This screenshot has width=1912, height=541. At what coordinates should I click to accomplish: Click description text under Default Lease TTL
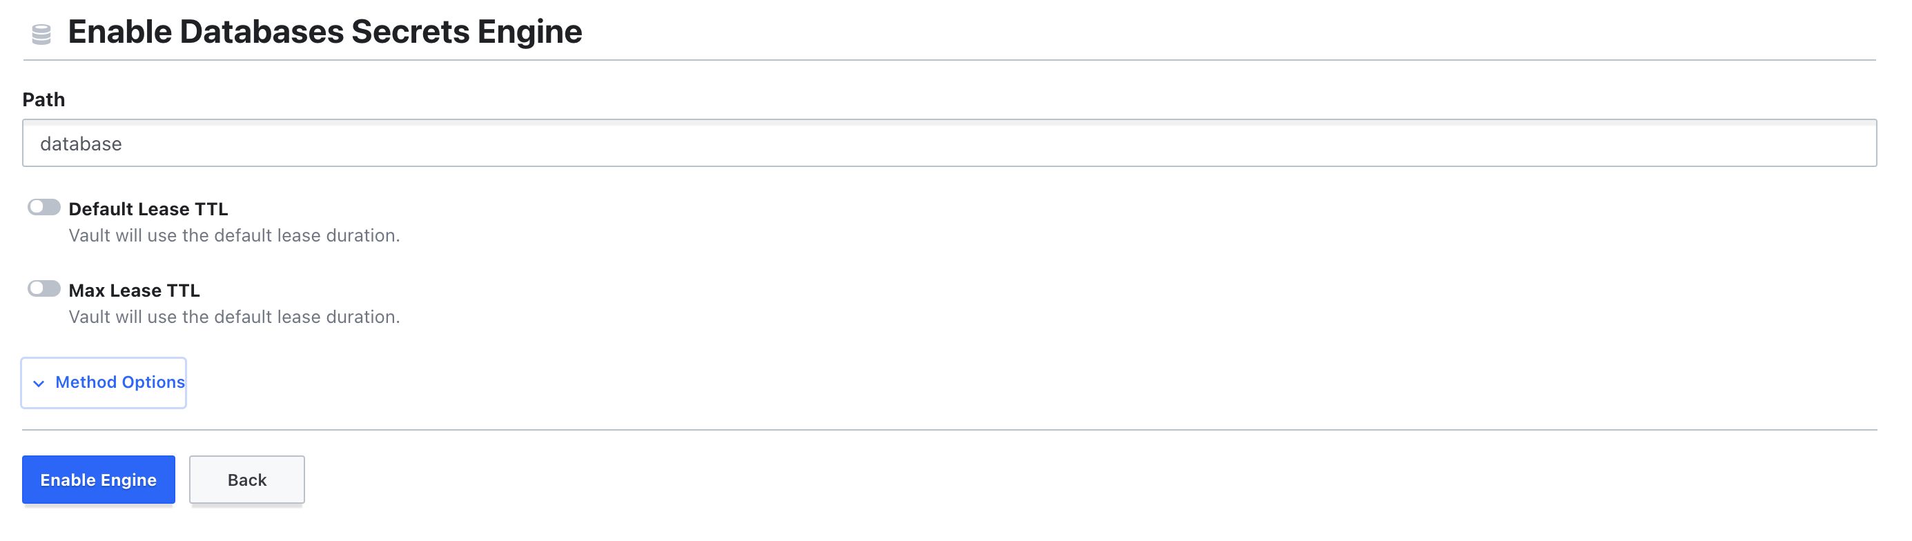click(234, 235)
